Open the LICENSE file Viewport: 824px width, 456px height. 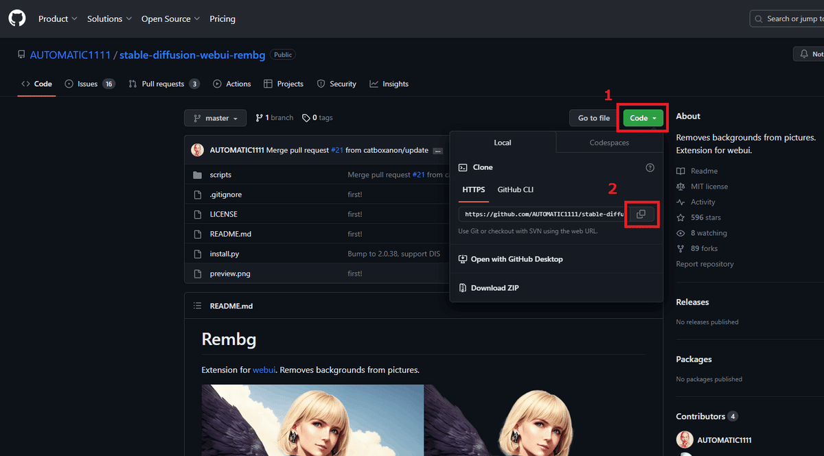click(224, 214)
